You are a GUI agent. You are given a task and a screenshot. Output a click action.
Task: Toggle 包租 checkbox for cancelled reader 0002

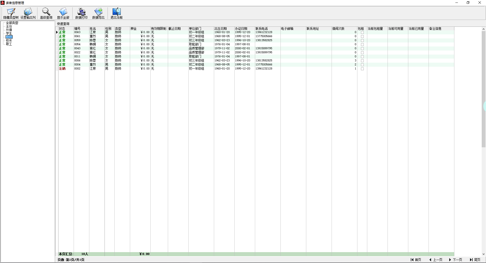(362, 69)
